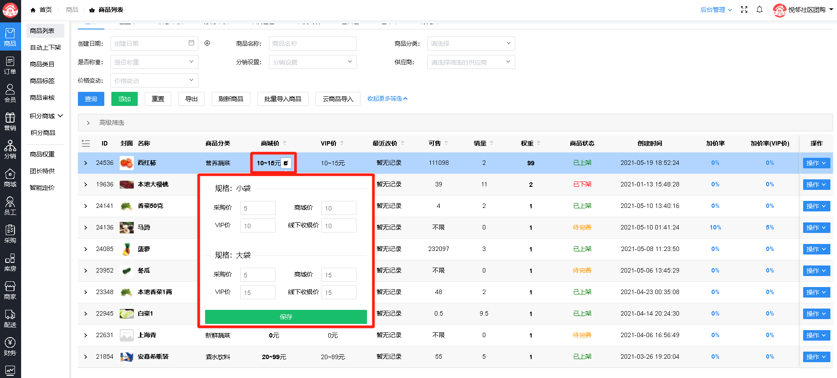Click the calendar icon in 创建日期 field
Viewport: 837px width, 378px height.
[x=191, y=43]
